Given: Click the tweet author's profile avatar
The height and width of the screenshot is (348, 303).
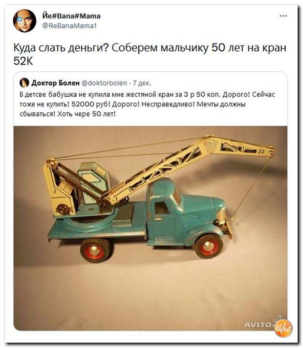Looking at the screenshot, I should coord(24,20).
